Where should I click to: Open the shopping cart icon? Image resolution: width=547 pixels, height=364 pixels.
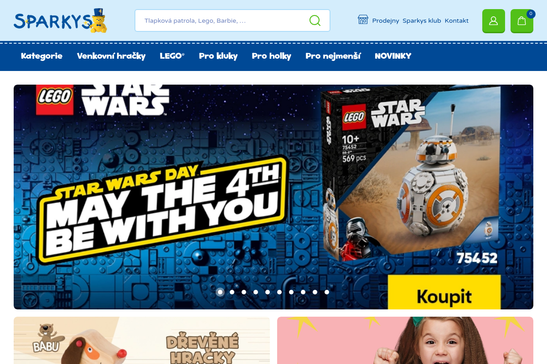tap(522, 21)
